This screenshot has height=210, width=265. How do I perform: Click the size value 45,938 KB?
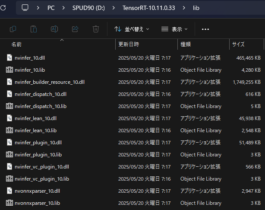click(x=250, y=118)
